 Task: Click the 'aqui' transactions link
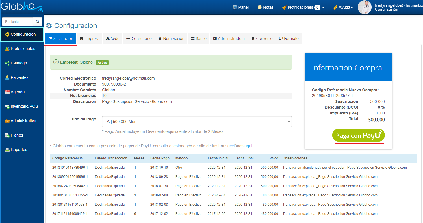[x=248, y=146]
